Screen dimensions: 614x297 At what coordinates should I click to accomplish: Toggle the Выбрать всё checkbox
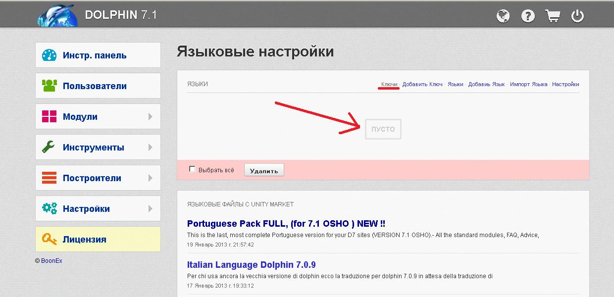coord(192,169)
